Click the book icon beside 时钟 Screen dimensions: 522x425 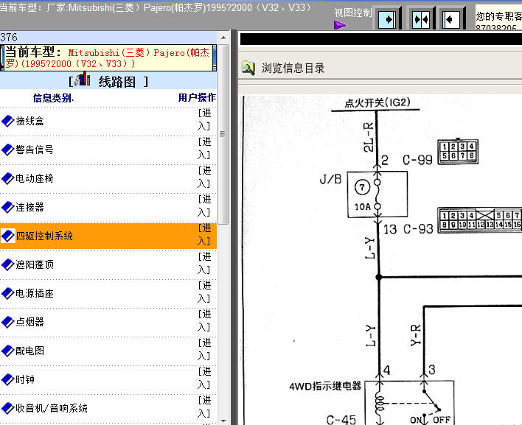(7, 379)
